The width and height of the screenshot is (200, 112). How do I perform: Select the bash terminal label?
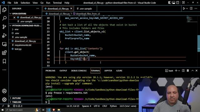169,71
